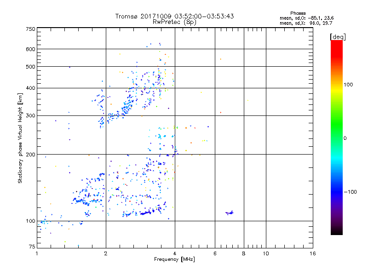Viewport: 368px width, 276px height.
Task: Click x-axis tick label '16'
Action: (313, 253)
